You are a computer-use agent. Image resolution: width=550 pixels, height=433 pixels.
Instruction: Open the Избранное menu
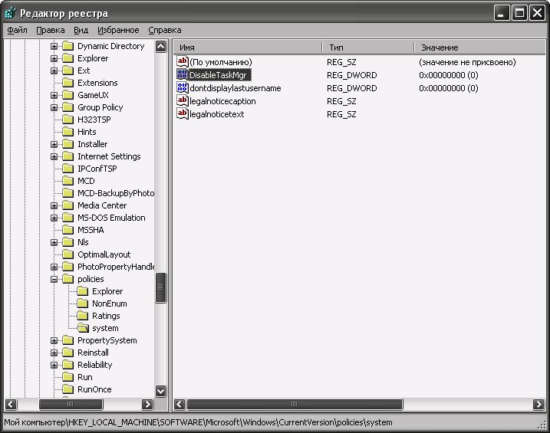[118, 30]
